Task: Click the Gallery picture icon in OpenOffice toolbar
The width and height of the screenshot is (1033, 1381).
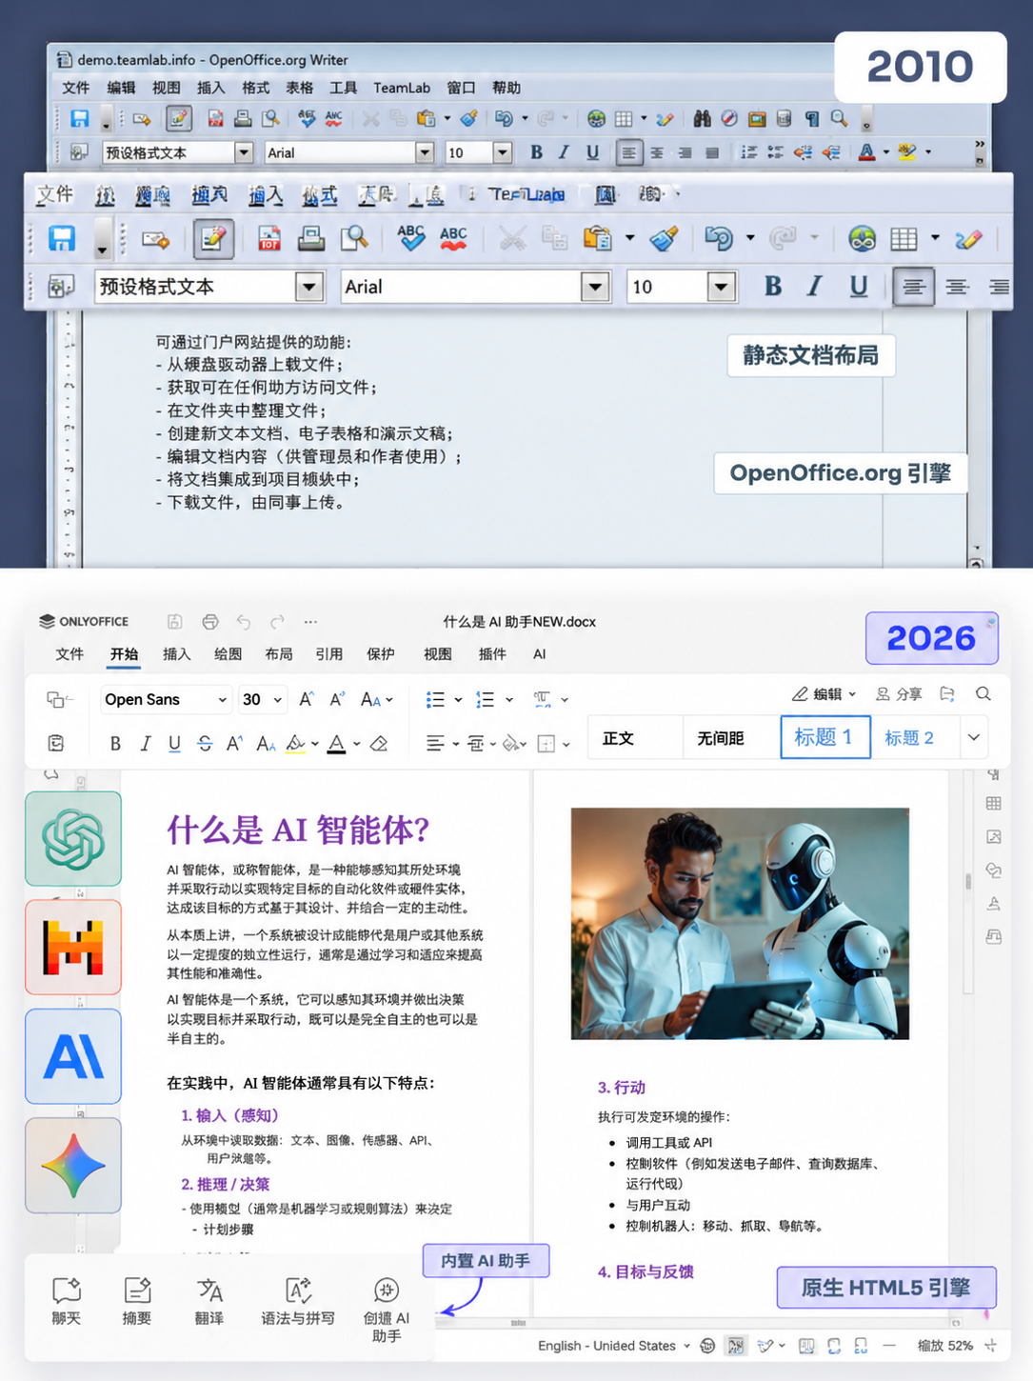Action: pyautogui.click(x=757, y=118)
